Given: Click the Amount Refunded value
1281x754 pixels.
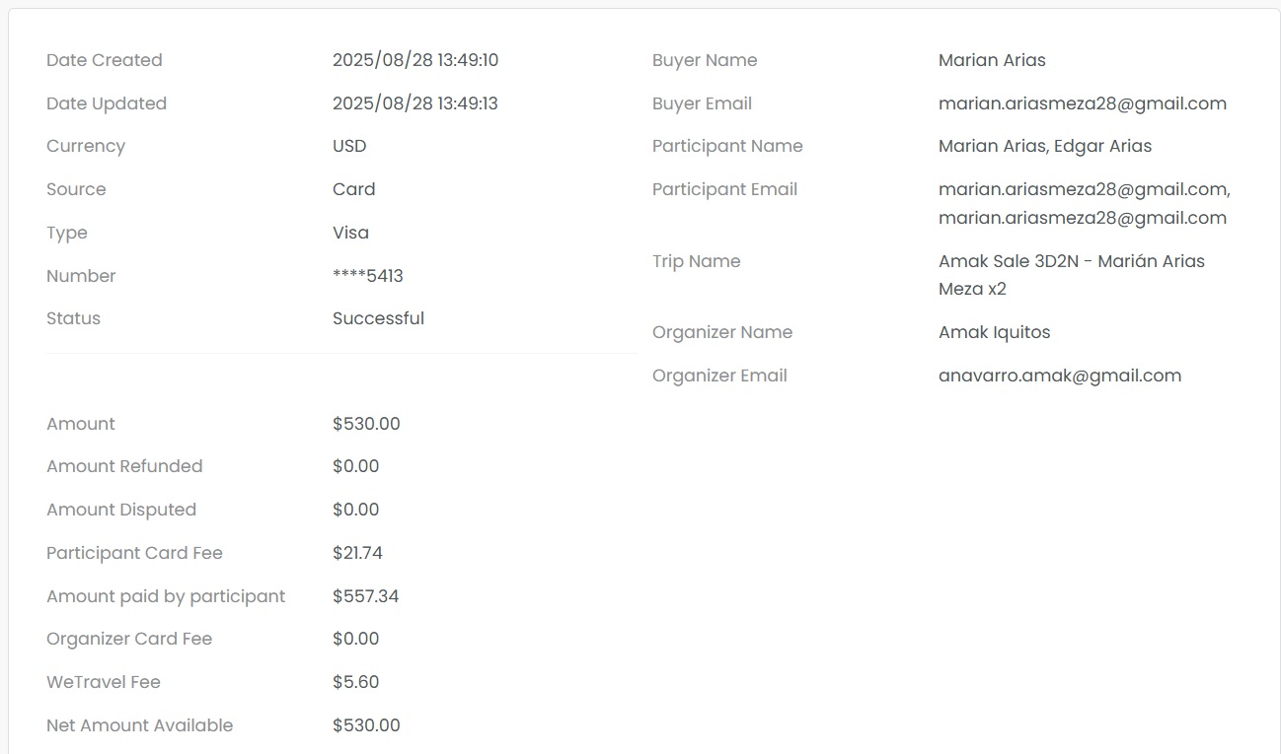Looking at the screenshot, I should click(x=355, y=466).
